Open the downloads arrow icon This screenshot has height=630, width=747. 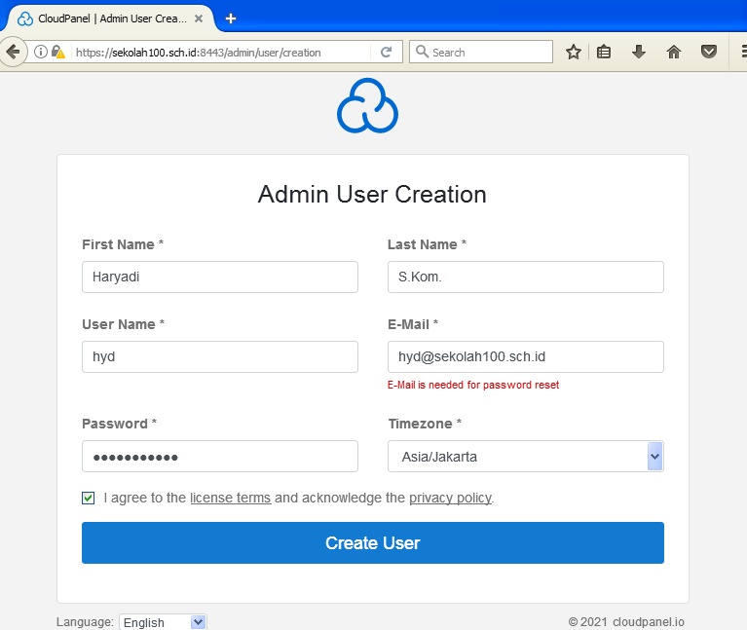pos(639,52)
